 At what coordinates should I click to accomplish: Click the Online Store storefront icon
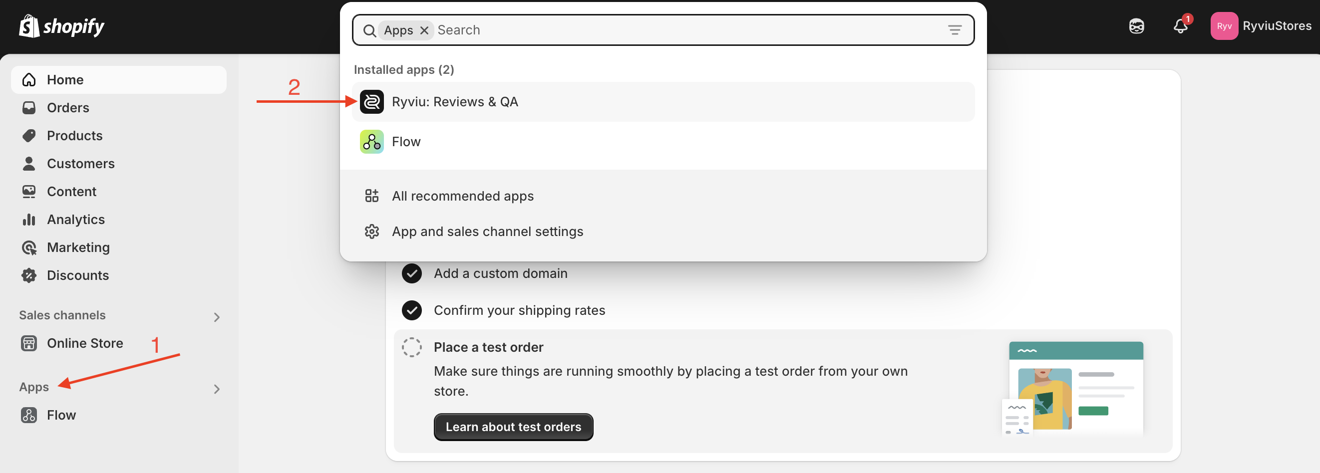click(x=29, y=343)
